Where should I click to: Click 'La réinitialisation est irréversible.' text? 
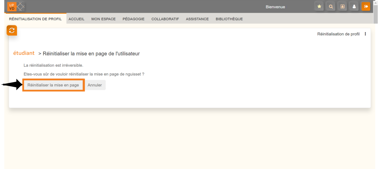[x=54, y=65]
